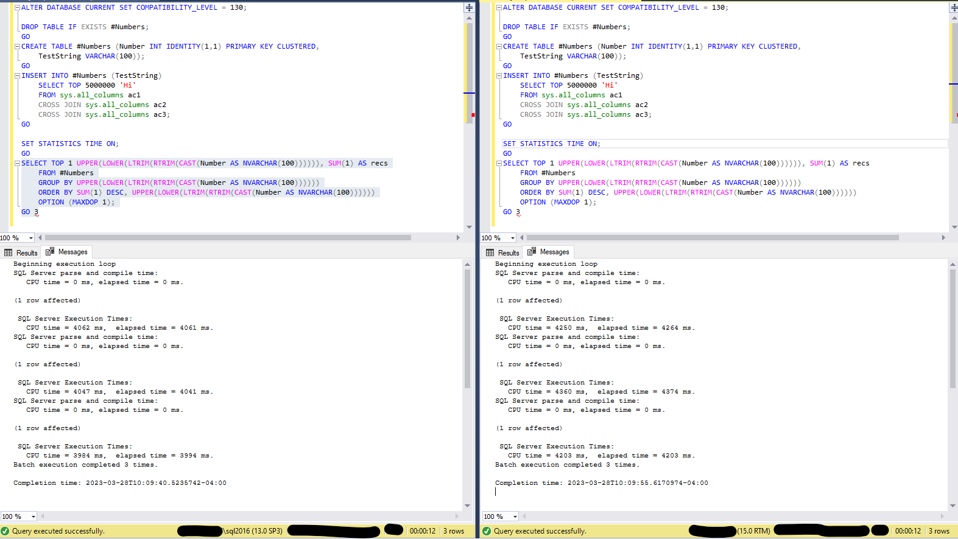Viewport: 958px width, 539px height.
Task: Click the split-window handle icon in left editor
Action: pos(469,7)
